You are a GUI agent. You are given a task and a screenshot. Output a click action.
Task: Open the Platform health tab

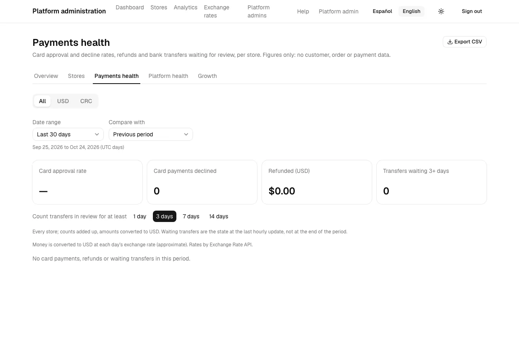tap(168, 76)
